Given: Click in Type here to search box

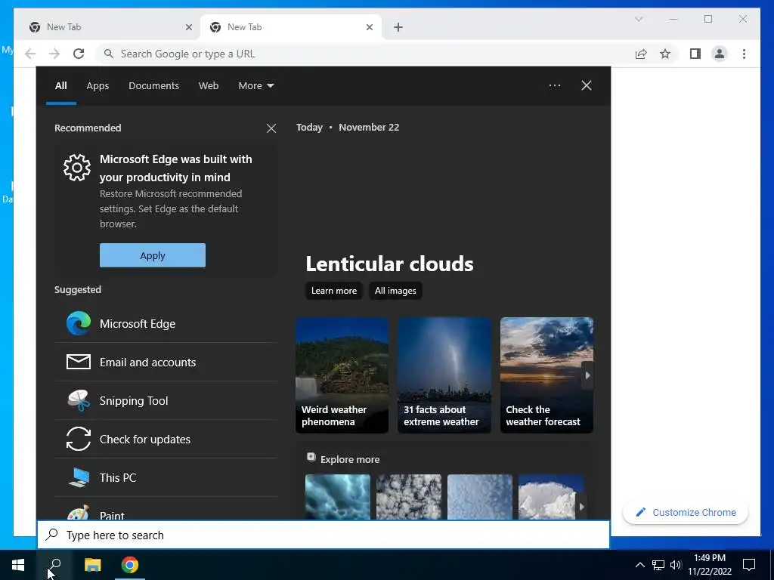Looking at the screenshot, I should pyautogui.click(x=324, y=535).
